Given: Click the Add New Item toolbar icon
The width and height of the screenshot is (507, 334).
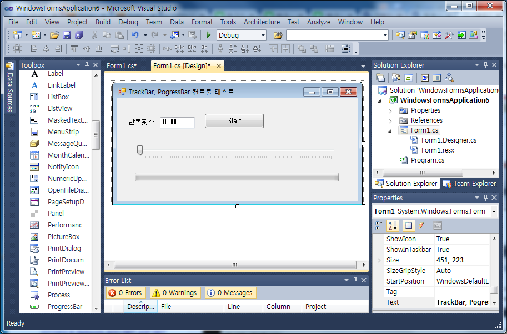Looking at the screenshot, I should point(36,35).
